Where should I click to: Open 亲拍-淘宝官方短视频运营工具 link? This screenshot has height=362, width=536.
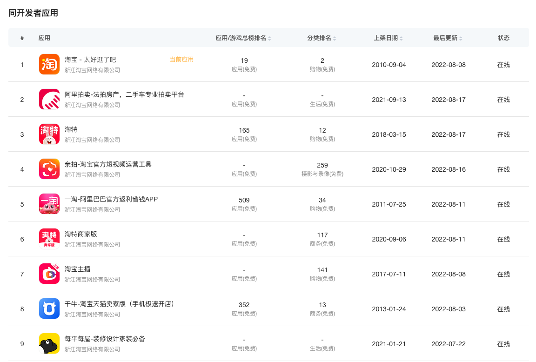(x=108, y=164)
